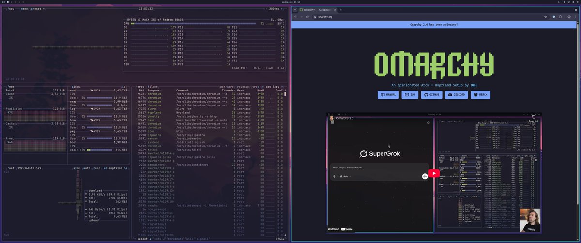This screenshot has height=243, width=581.
Task: Open the GITHUB button
Action: tap(431, 95)
